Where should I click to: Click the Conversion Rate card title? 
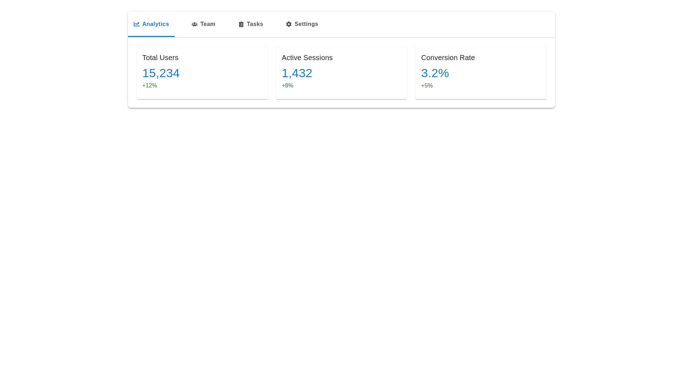[x=448, y=58]
